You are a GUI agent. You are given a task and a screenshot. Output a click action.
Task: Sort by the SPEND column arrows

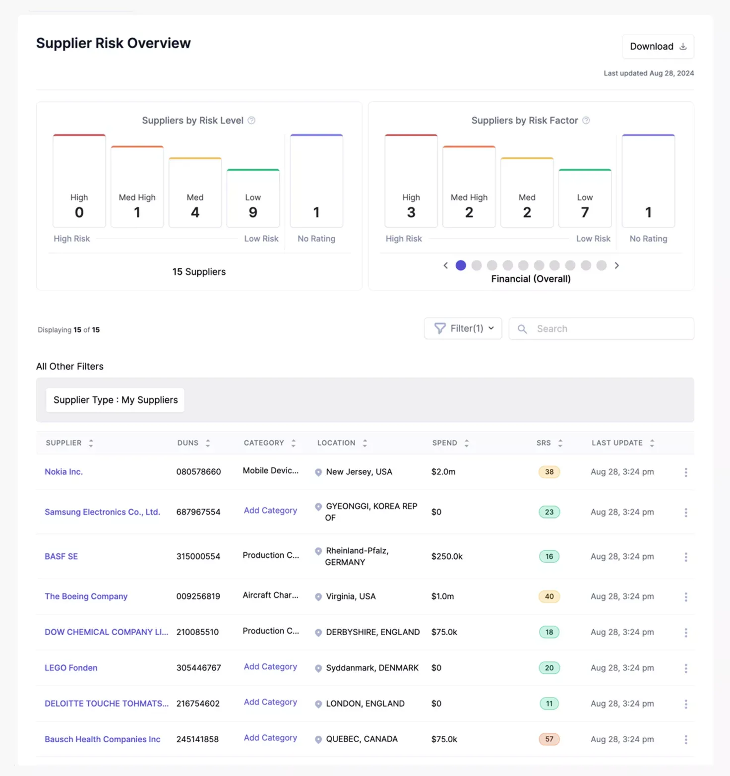pyautogui.click(x=466, y=443)
